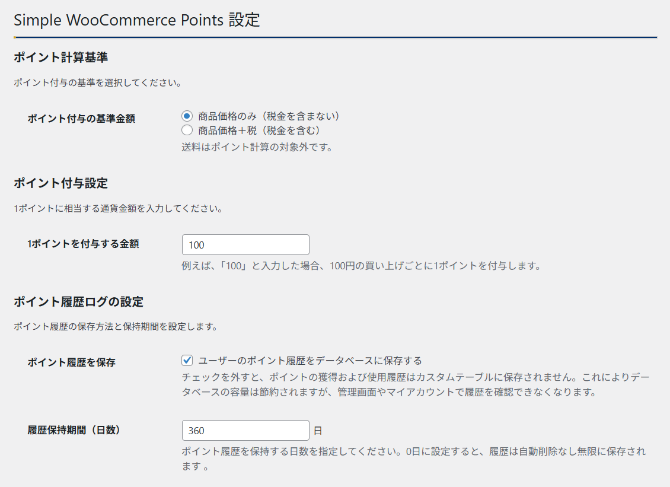Toggle ユーザーのポイント履歴をデータベースに保存する checkbox
Screen dimensions: 670x487
pos(187,360)
